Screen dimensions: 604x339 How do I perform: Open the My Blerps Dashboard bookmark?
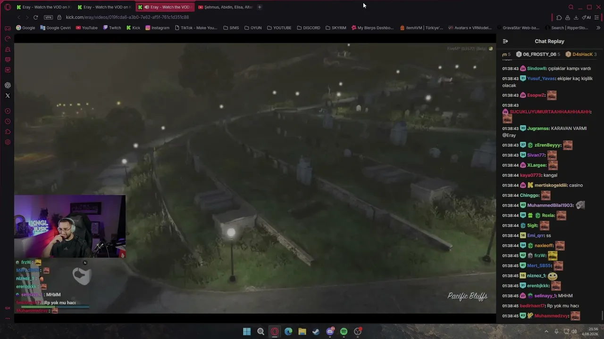tap(372, 28)
